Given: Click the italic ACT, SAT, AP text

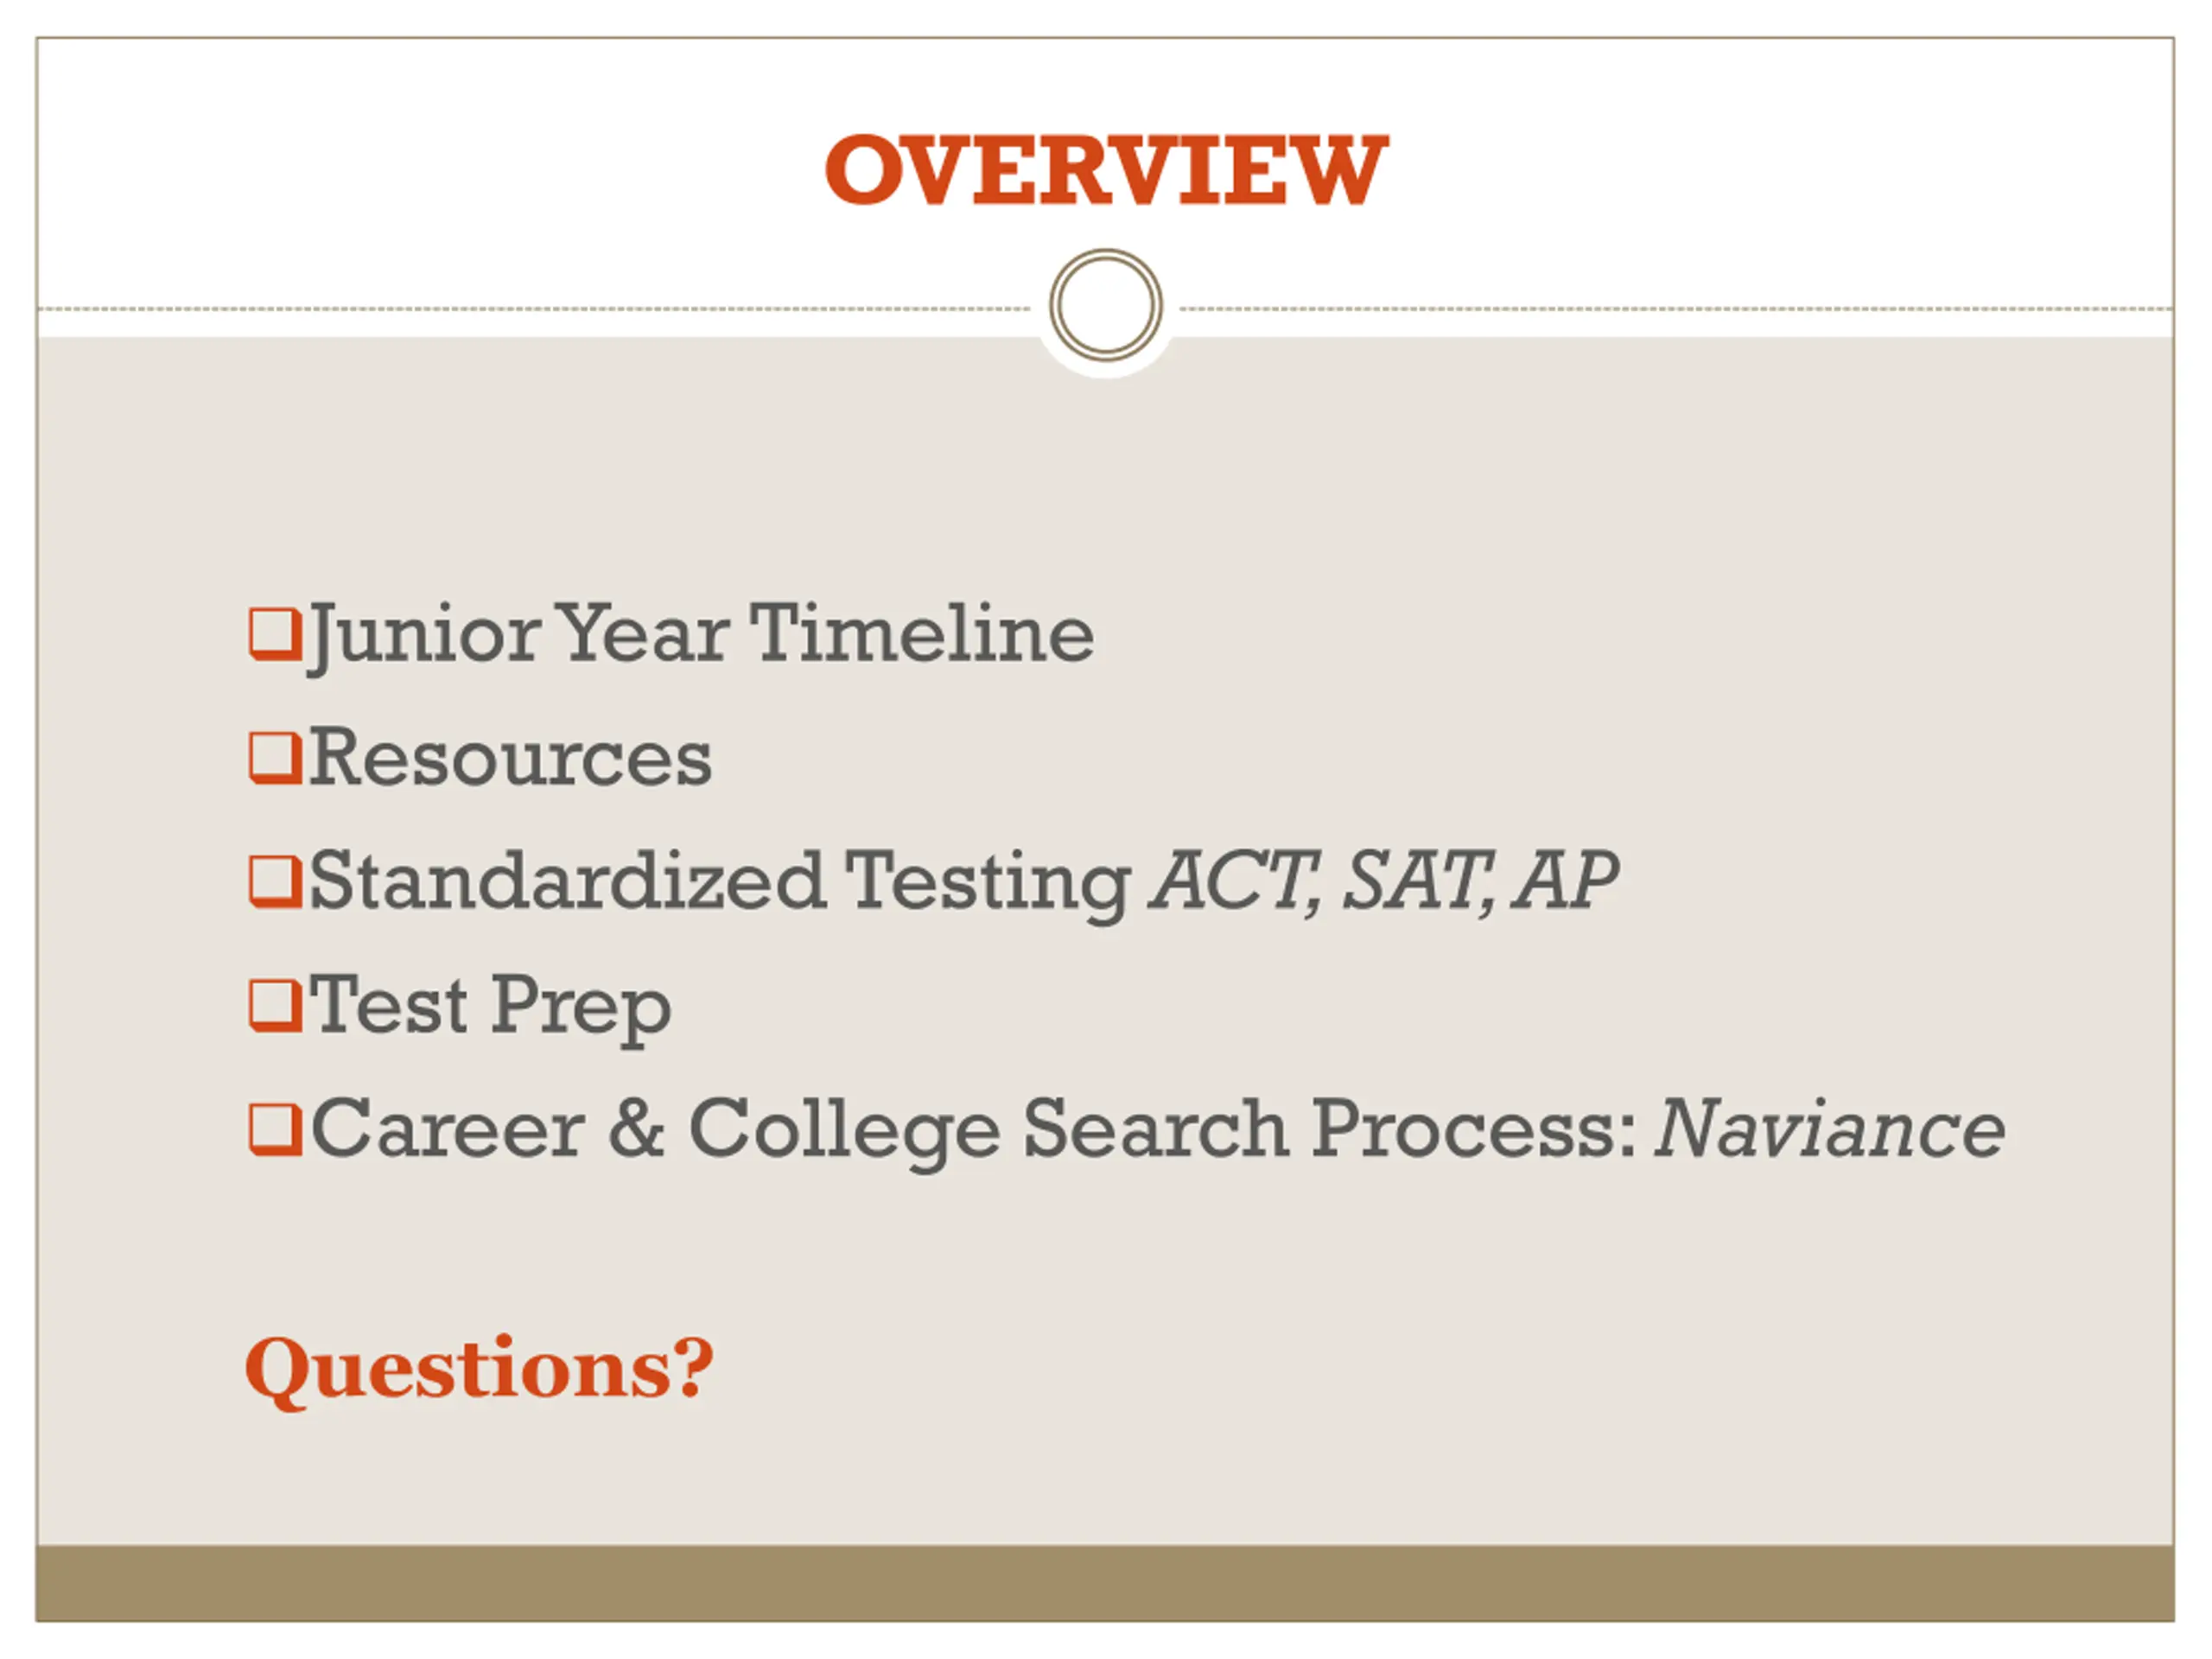Looking at the screenshot, I should point(1384,881).
